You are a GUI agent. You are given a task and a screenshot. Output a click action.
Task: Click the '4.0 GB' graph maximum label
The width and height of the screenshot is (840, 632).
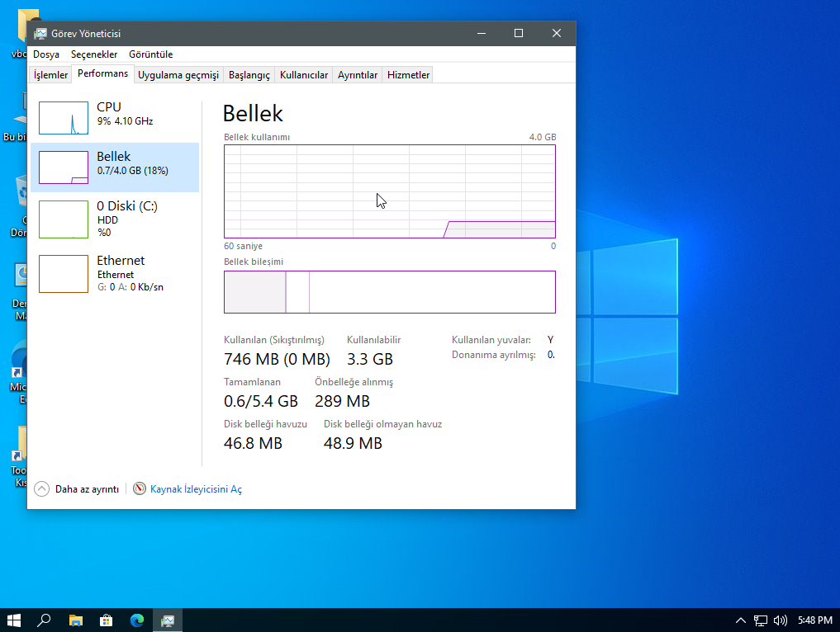[x=543, y=137]
